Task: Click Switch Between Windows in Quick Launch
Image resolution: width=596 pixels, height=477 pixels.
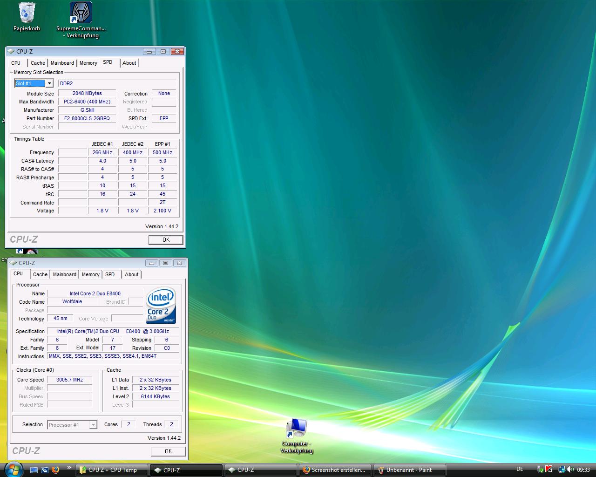Action: click(x=45, y=470)
